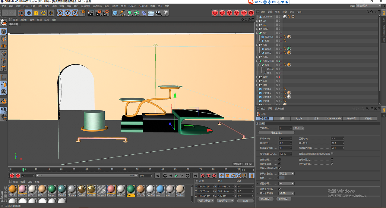Open 绝对尺寸 size mode dropdown

click(225, 200)
